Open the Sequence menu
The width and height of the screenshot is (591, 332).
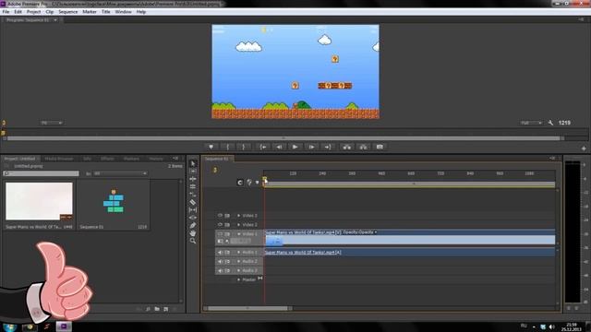click(67, 12)
